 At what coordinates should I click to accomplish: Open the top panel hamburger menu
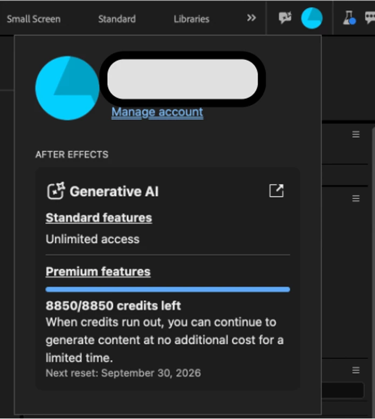click(x=356, y=135)
